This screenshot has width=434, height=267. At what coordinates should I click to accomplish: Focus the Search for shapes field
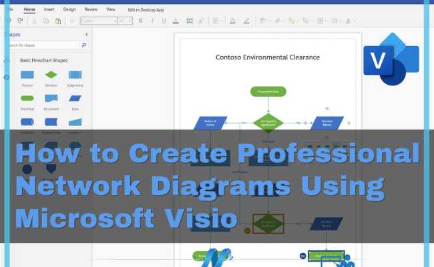click(45, 45)
